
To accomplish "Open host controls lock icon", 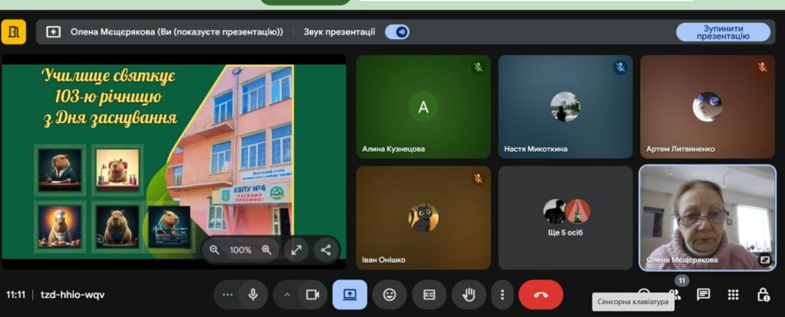I will point(763,295).
